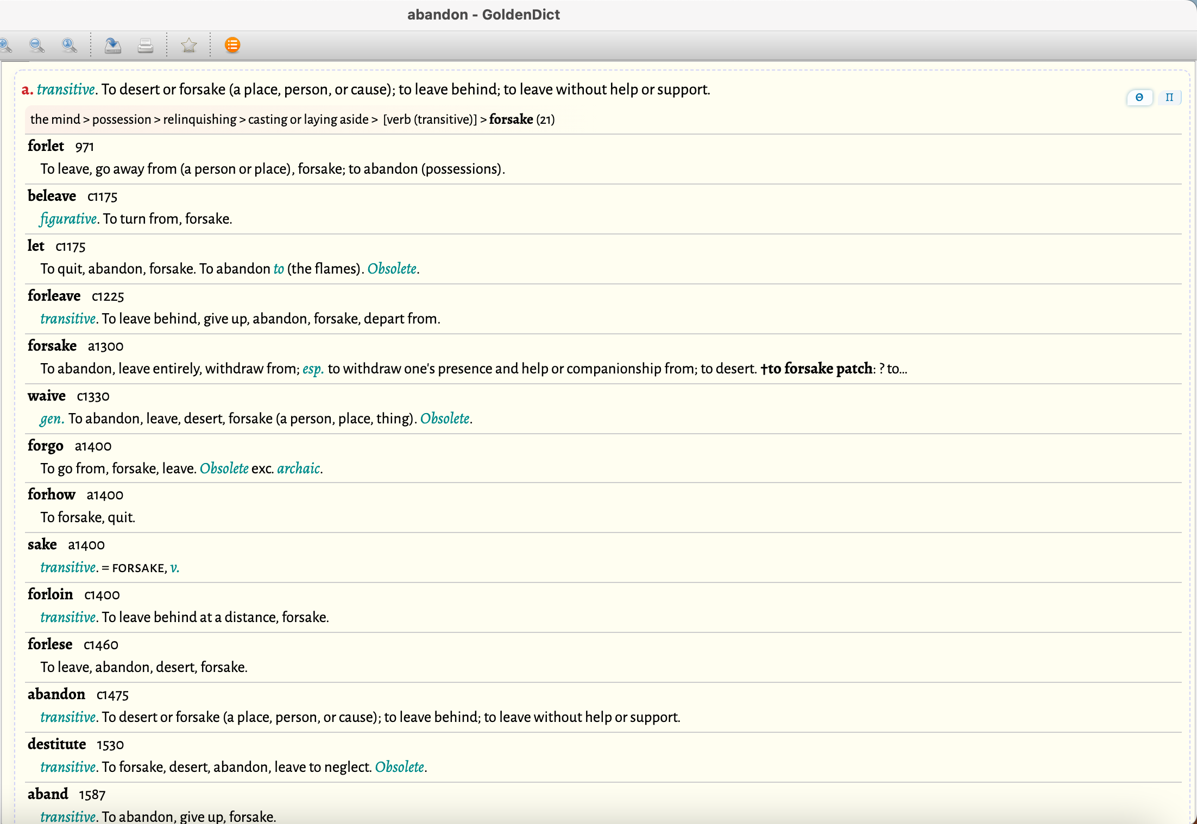The width and height of the screenshot is (1197, 824).
Task: Open the 'forsake' a1300 headword entry
Action: pos(52,346)
